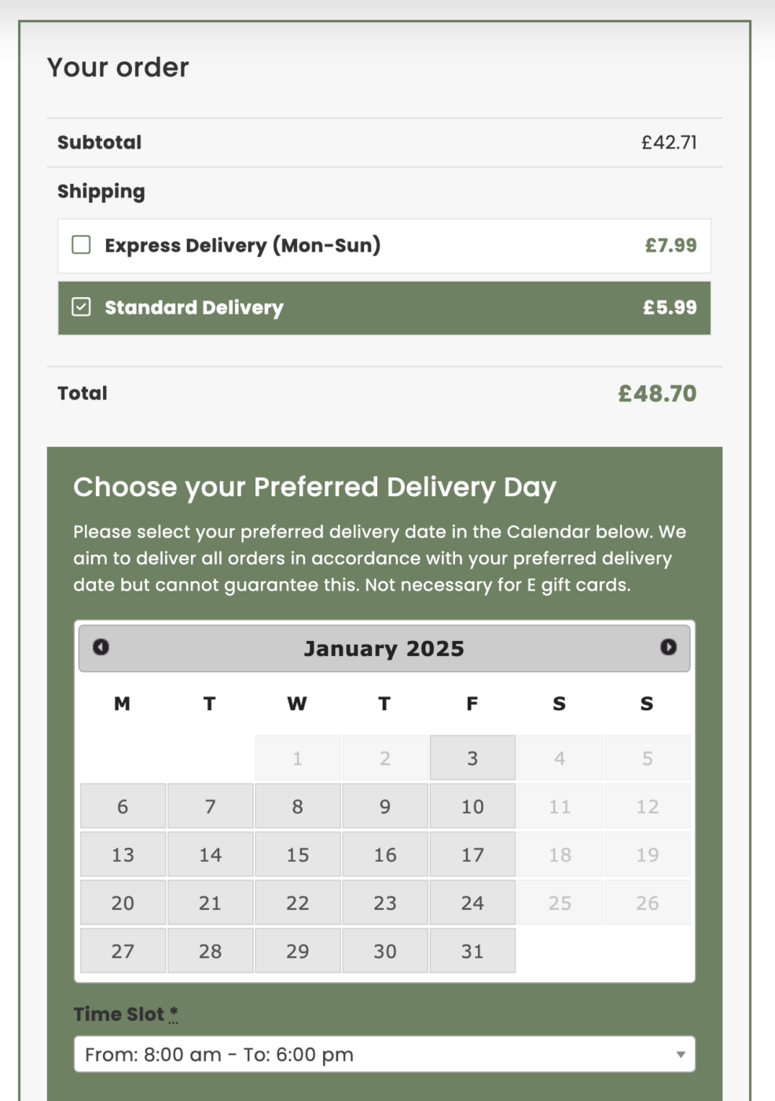The height and width of the screenshot is (1101, 775).
Task: Click the January 2025 month title
Action: [384, 649]
